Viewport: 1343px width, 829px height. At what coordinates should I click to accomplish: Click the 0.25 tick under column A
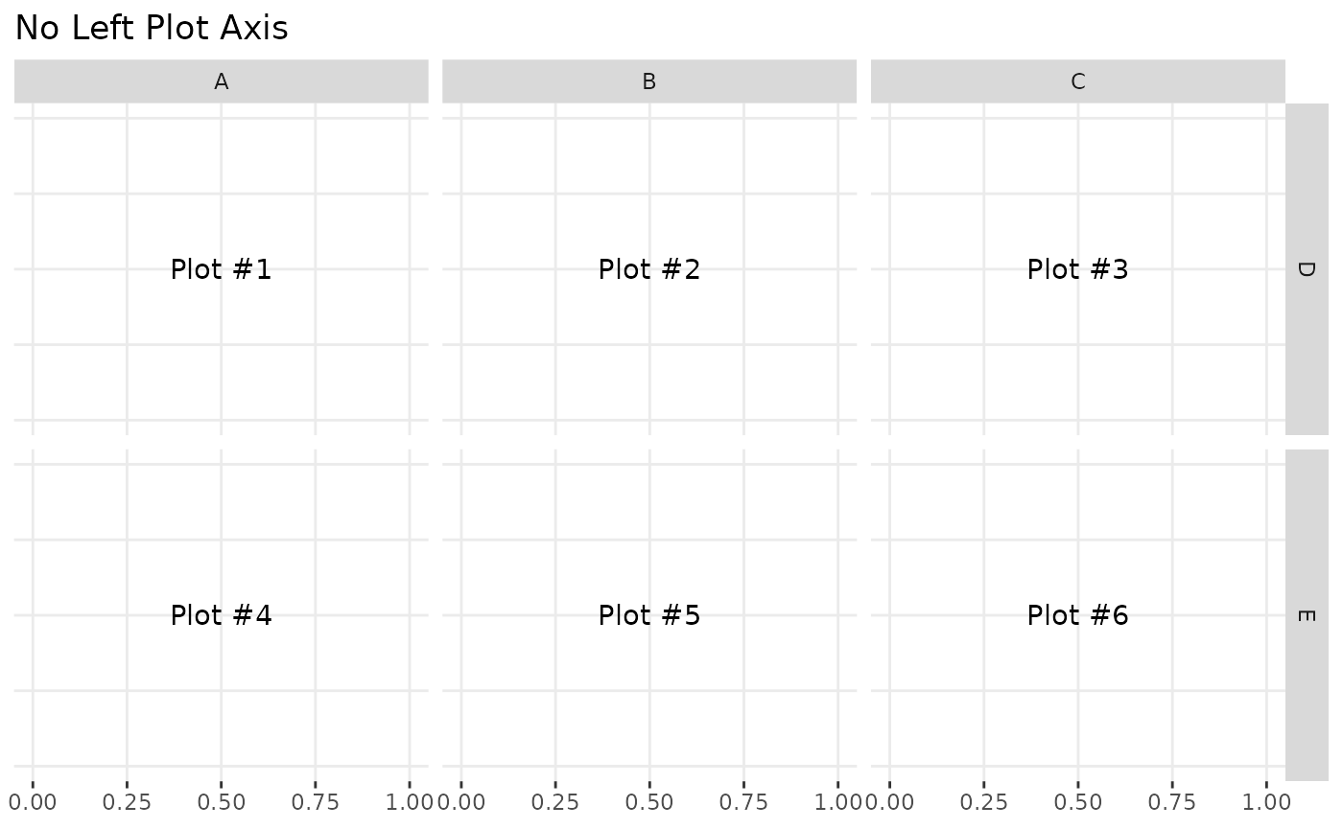click(127, 800)
